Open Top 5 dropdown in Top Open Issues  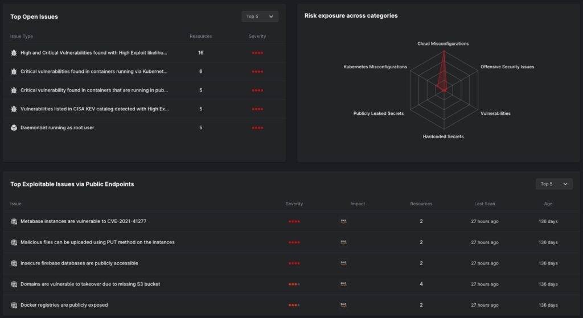tap(260, 16)
